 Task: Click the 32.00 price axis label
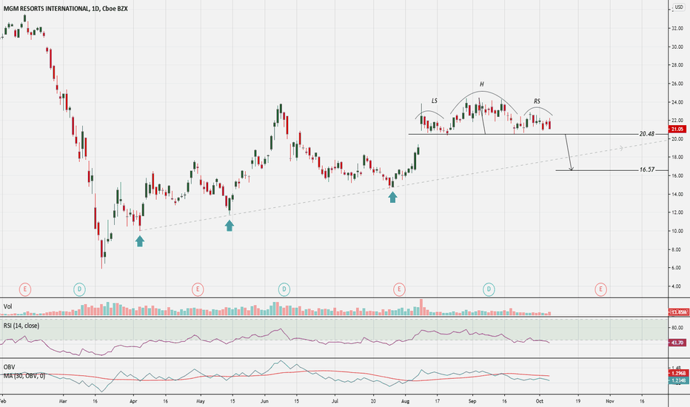click(677, 28)
